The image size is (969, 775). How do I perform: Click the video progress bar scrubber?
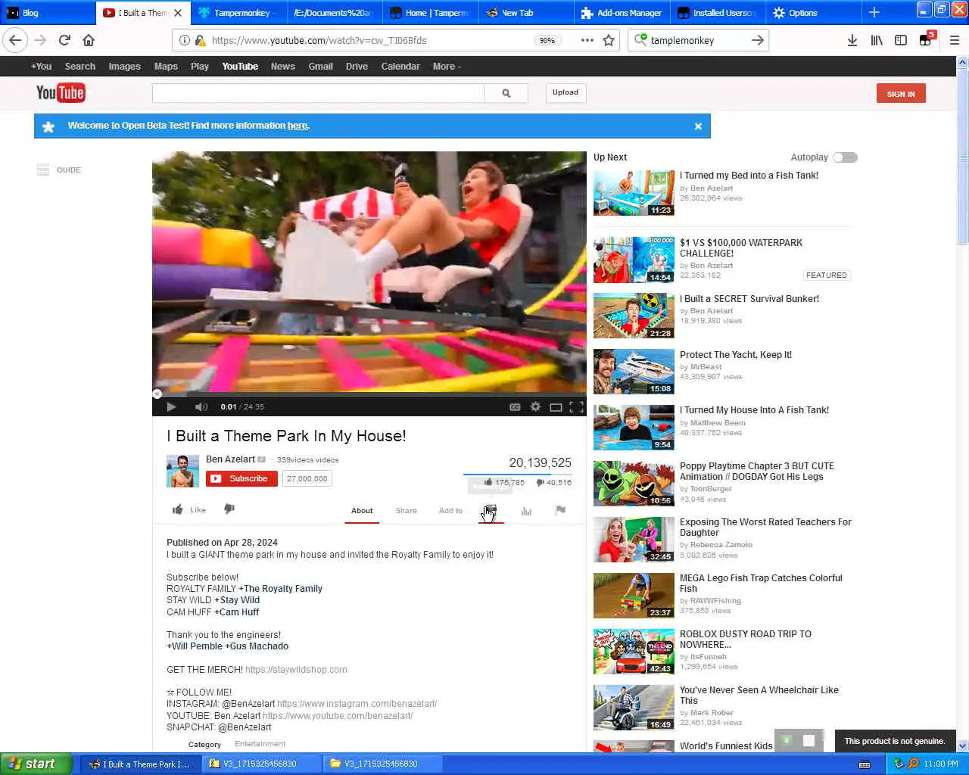(157, 394)
